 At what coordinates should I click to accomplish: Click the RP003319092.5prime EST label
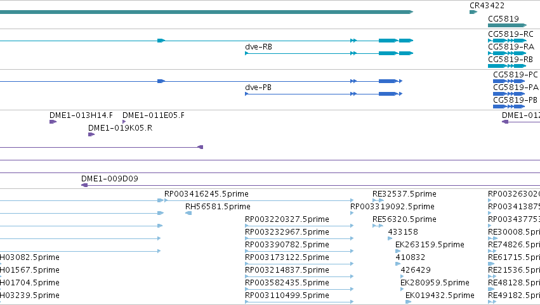click(392, 207)
